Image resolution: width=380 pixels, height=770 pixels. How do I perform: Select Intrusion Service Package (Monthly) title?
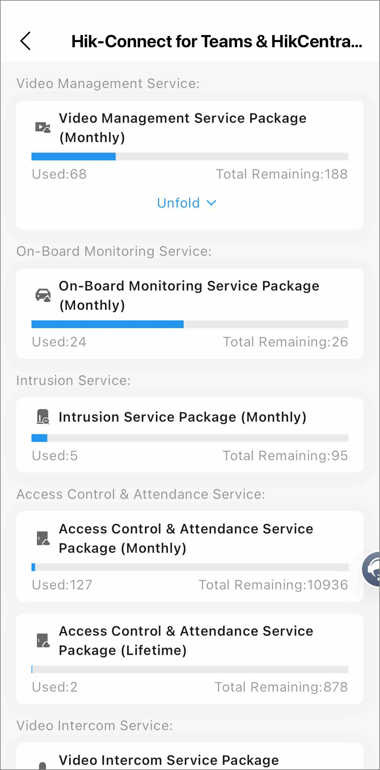(x=182, y=417)
